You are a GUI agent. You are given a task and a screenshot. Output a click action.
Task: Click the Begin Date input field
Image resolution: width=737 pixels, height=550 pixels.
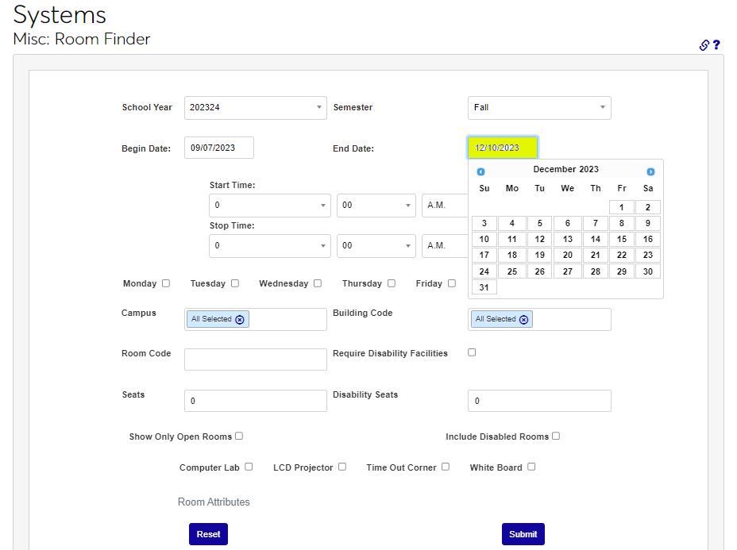point(219,148)
